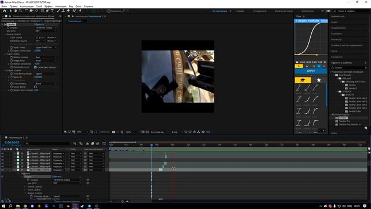This screenshot has height=209, width=371.
Task: Select the Puppet Pin tool
Action: 80,11
